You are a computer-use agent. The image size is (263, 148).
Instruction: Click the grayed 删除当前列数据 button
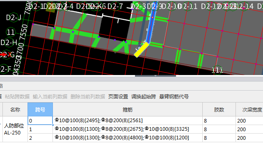pyautogui.click(x=88, y=96)
